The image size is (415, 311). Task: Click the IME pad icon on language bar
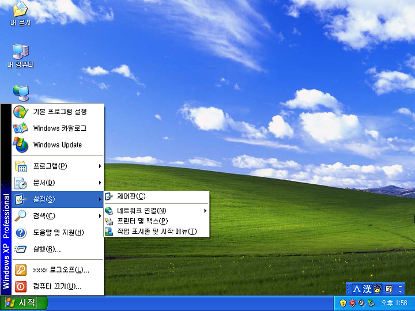378,289
